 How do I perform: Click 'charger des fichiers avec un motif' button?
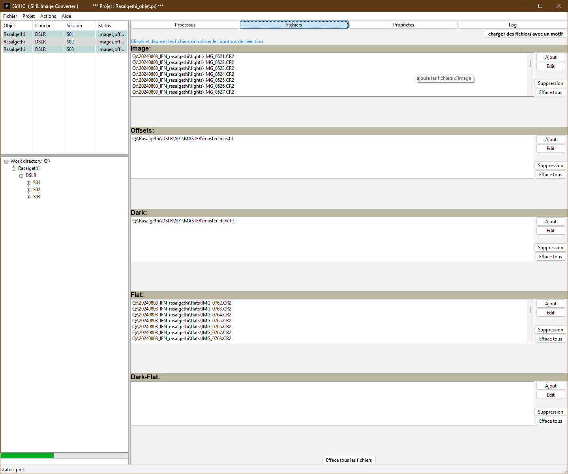click(x=525, y=34)
